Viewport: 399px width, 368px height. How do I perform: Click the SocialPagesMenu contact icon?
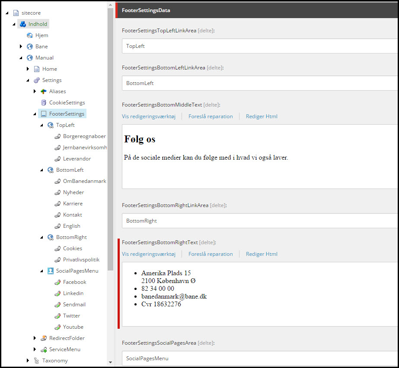pyautogui.click(x=51, y=271)
